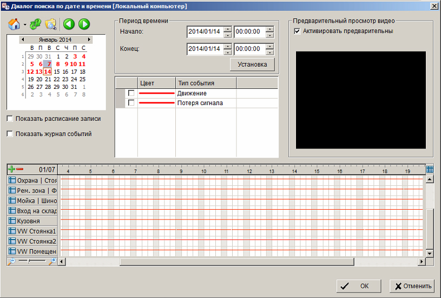This screenshot has width=441, height=298.
Task: Click the Отменить button
Action: pos(411,286)
